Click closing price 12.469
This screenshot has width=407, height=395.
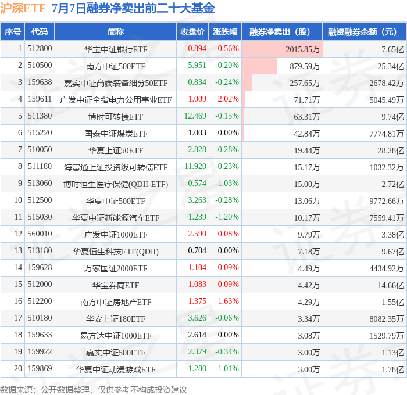195,116
